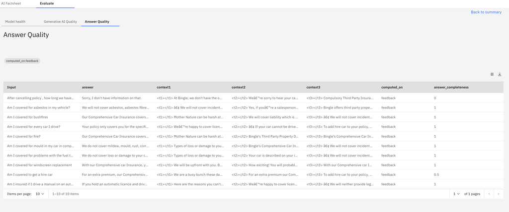Click the Back to summary link
Screen dimensions: 509x212
tap(486, 12)
